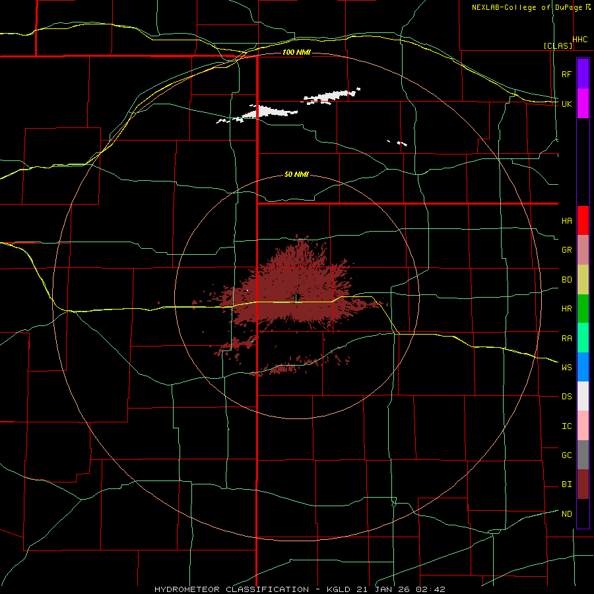Click the [CLAS] units label
594x594 pixels.
click(x=558, y=46)
